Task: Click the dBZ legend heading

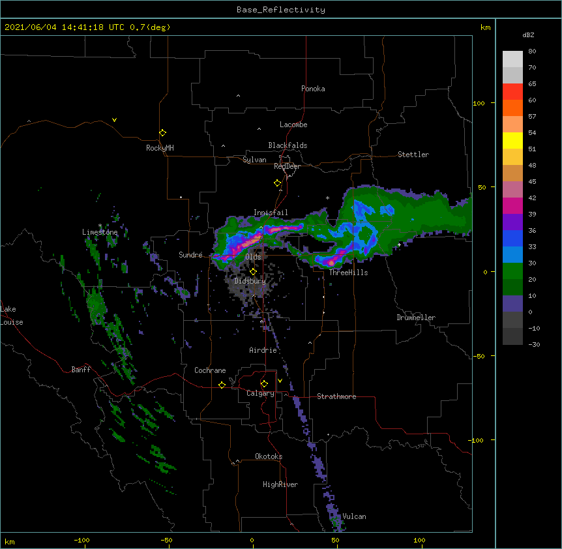Action: click(528, 35)
